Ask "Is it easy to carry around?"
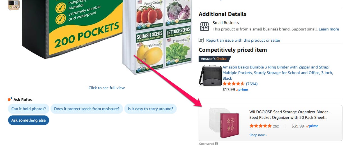Image resolution: width=347 pixels, height=149 pixels. coord(150,109)
